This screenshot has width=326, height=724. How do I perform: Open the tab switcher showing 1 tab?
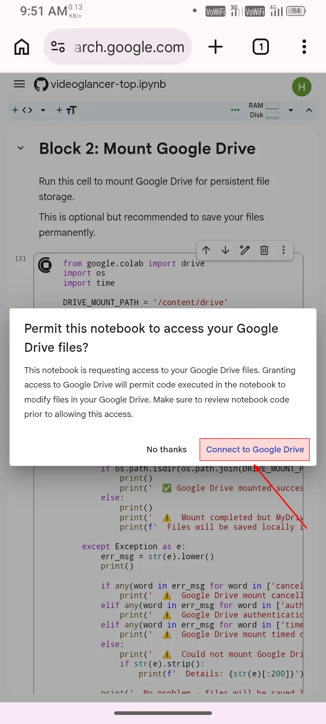pos(260,47)
